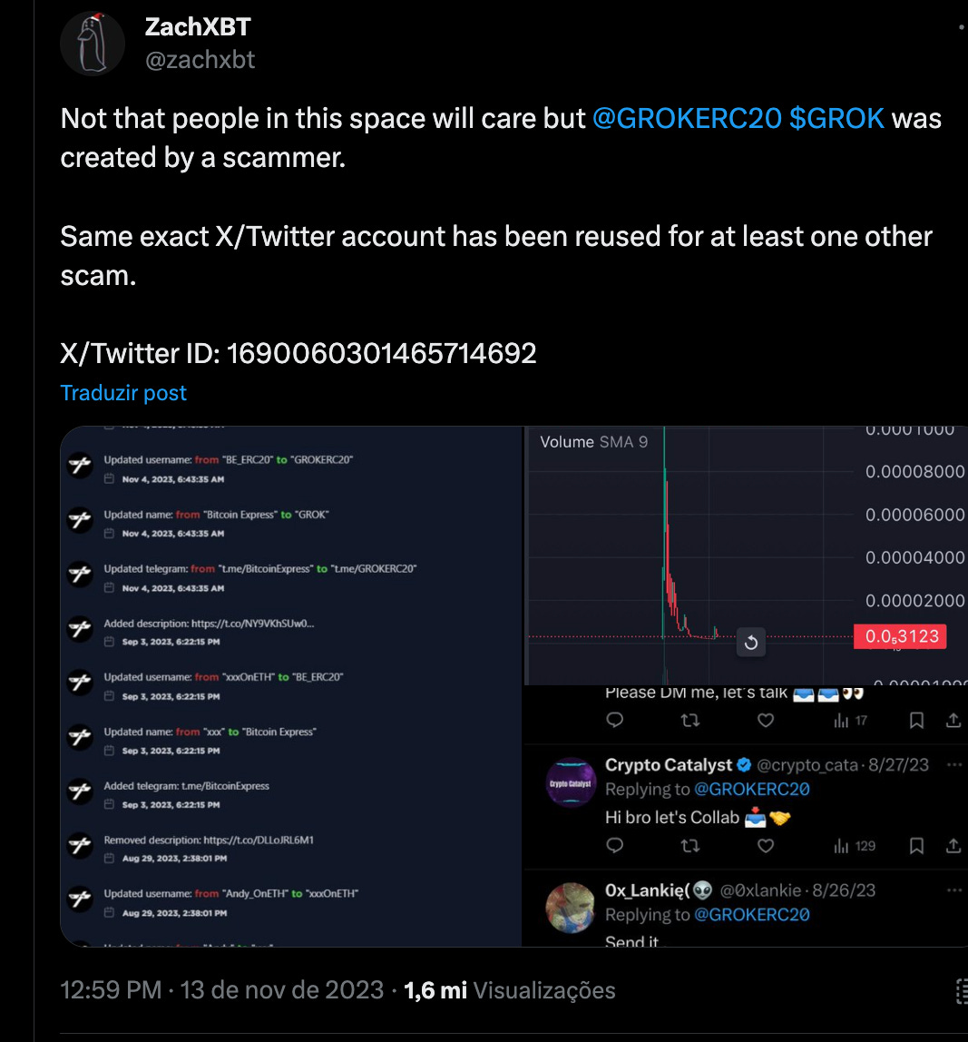This screenshot has width=968, height=1042.
Task: Like the 'Please DM me' reply
Action: coord(766,720)
